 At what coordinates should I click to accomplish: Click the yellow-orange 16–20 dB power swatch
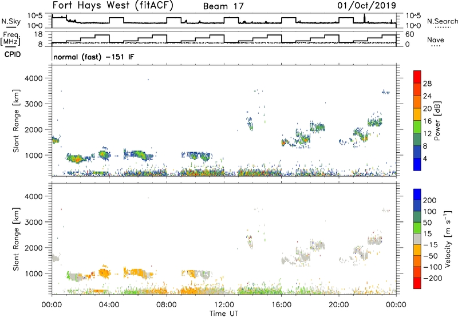coord(417,114)
